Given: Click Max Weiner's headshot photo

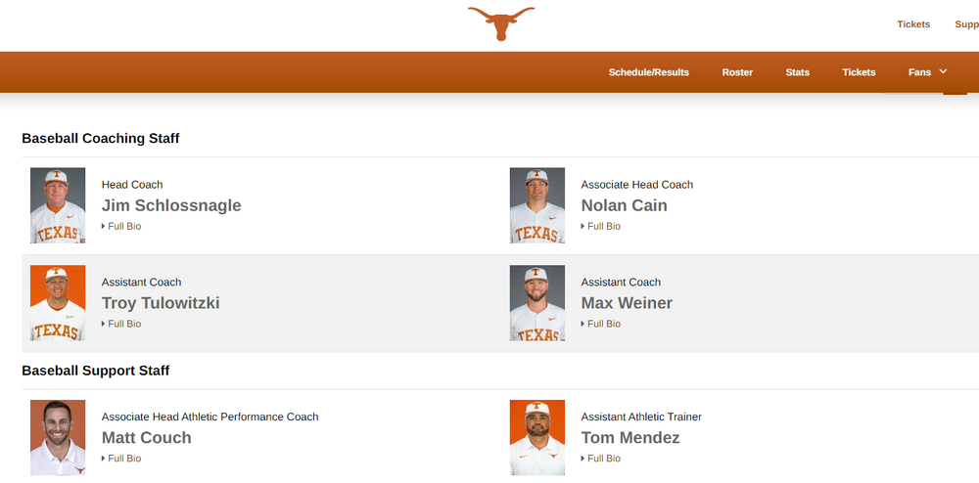Looking at the screenshot, I should point(537,303).
